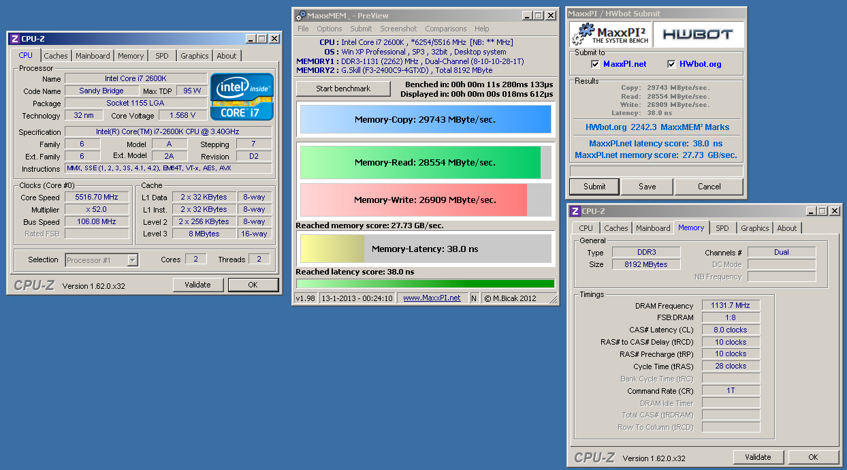The width and height of the screenshot is (847, 470).
Task: Click OK in the CPU-Z CPU window
Action: click(253, 285)
